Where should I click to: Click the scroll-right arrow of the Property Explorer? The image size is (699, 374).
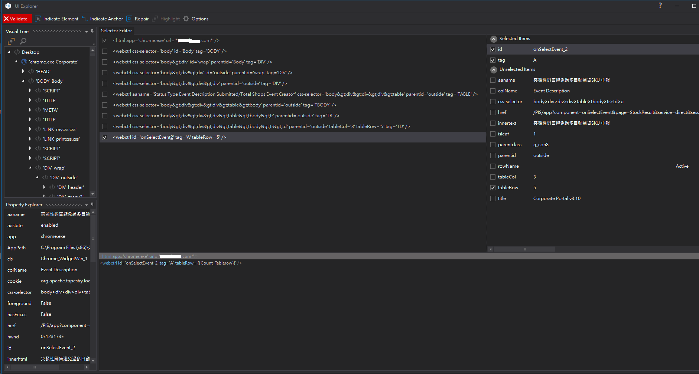[x=87, y=367]
